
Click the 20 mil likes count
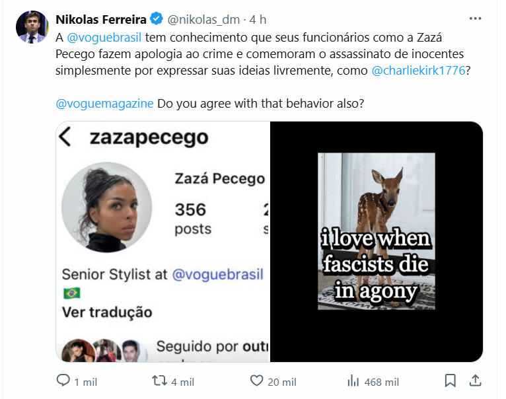tap(281, 382)
